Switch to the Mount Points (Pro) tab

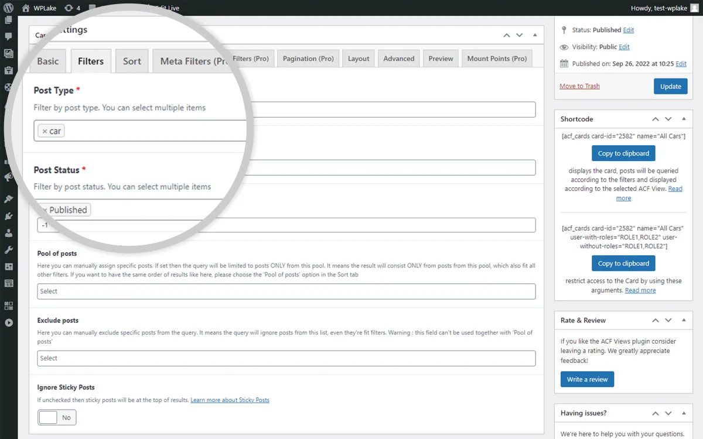(497, 59)
